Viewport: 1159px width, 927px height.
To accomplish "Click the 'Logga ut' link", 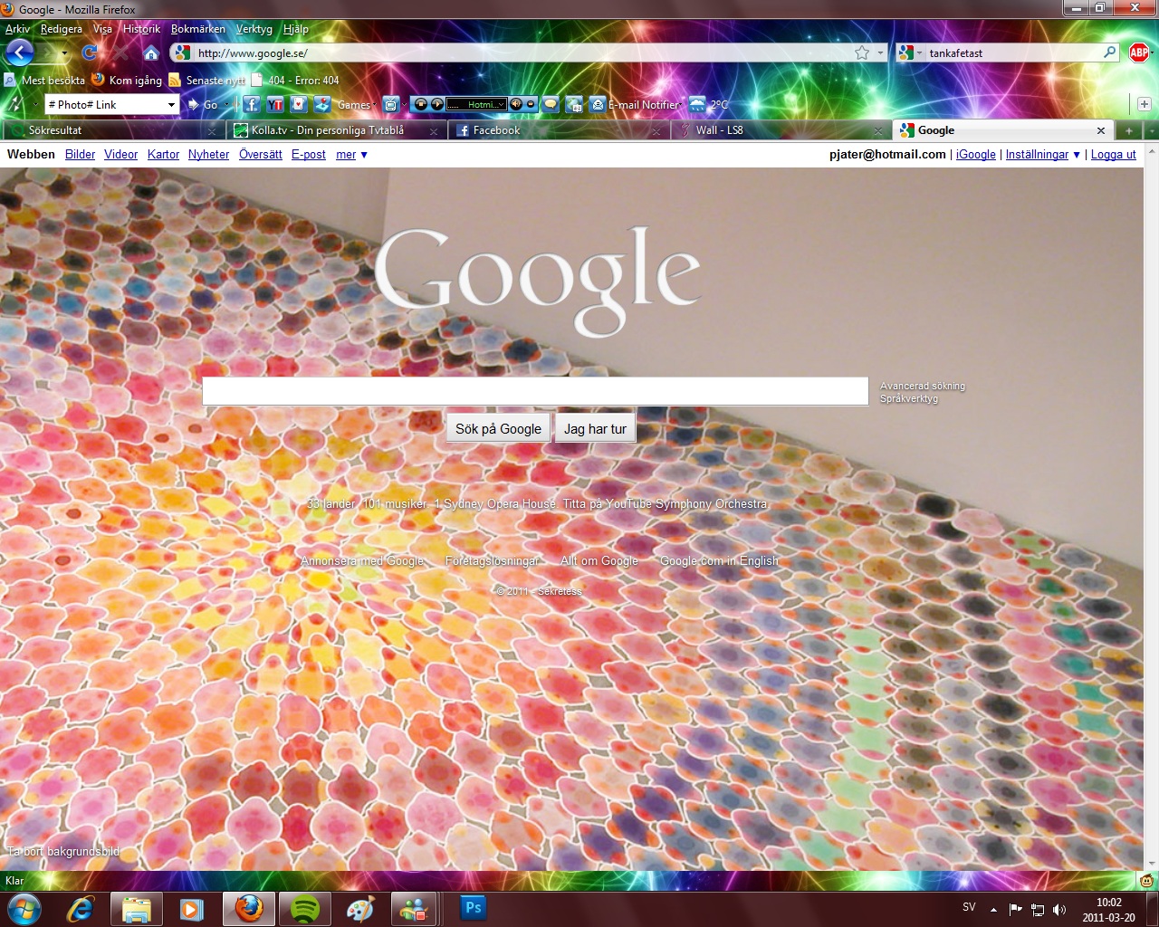I will pyautogui.click(x=1113, y=155).
